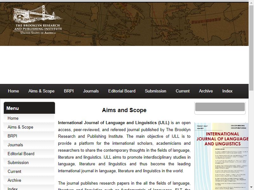Select Journals in the top navigation bar
Screen dimensions: 254x190
91,91
